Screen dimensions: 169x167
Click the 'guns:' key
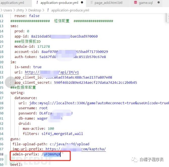(x=15, y=139)
